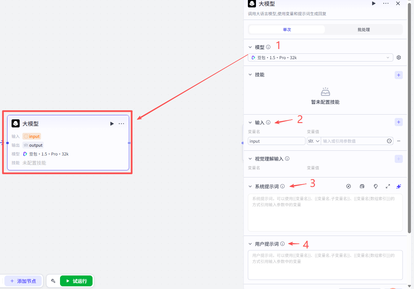
Task: Click the 添加节点 button
Action: click(x=23, y=281)
